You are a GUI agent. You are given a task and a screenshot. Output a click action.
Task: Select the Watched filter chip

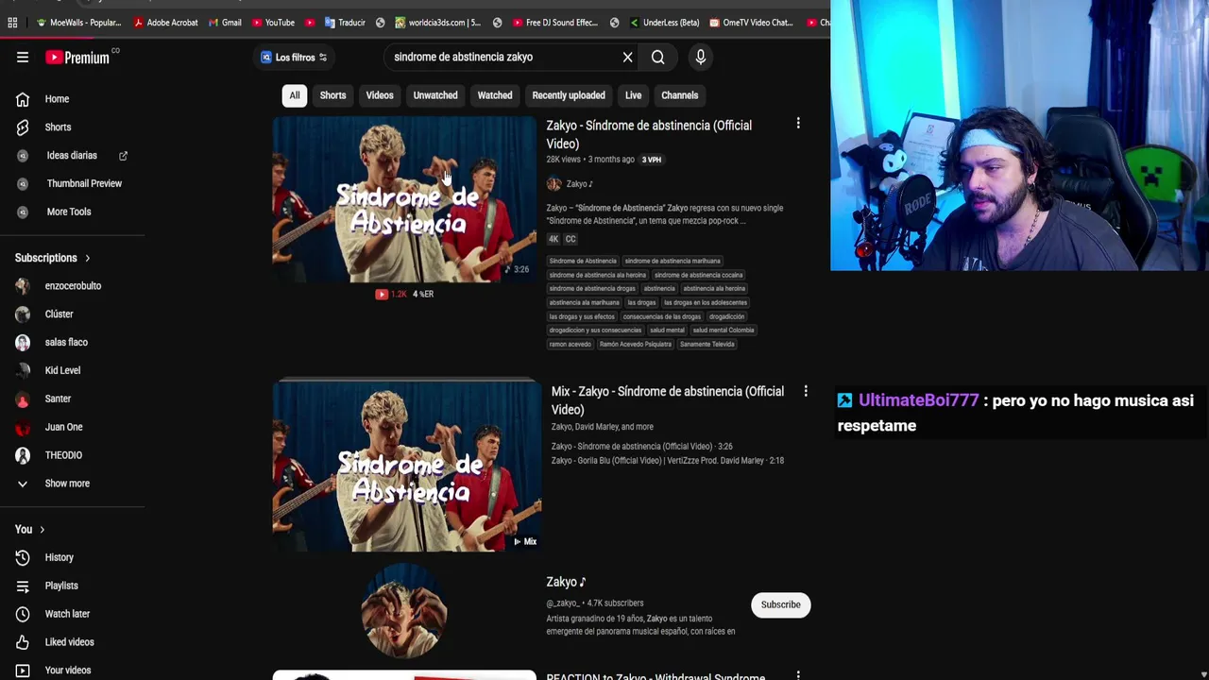(x=495, y=95)
